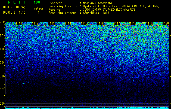Click the 1.1 frequency axis label

click(x=2, y=35)
